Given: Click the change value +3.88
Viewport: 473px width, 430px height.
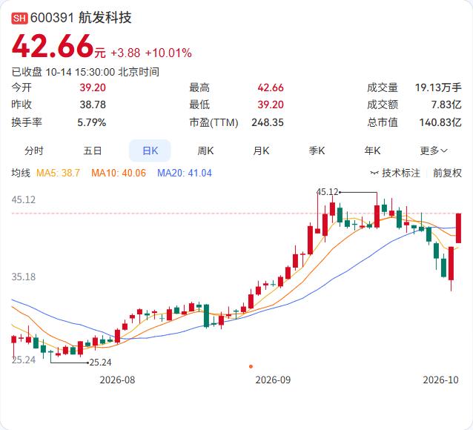Looking at the screenshot, I should pyautogui.click(x=125, y=53).
